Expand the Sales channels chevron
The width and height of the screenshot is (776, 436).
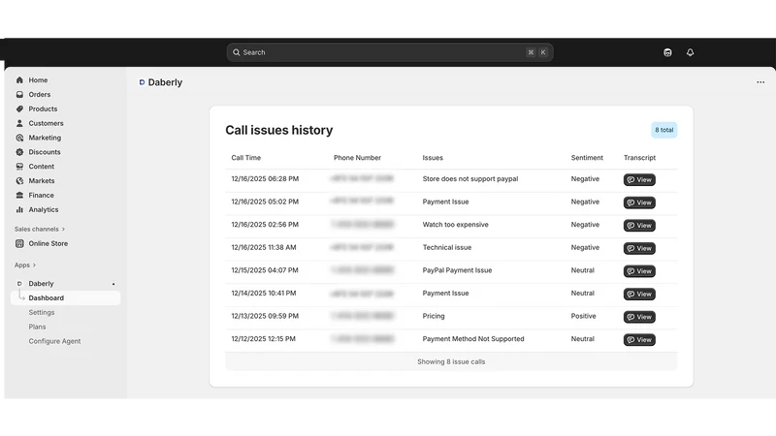point(63,229)
